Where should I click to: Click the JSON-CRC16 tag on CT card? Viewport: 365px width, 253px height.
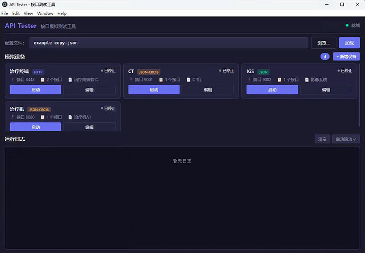pyautogui.click(x=149, y=72)
